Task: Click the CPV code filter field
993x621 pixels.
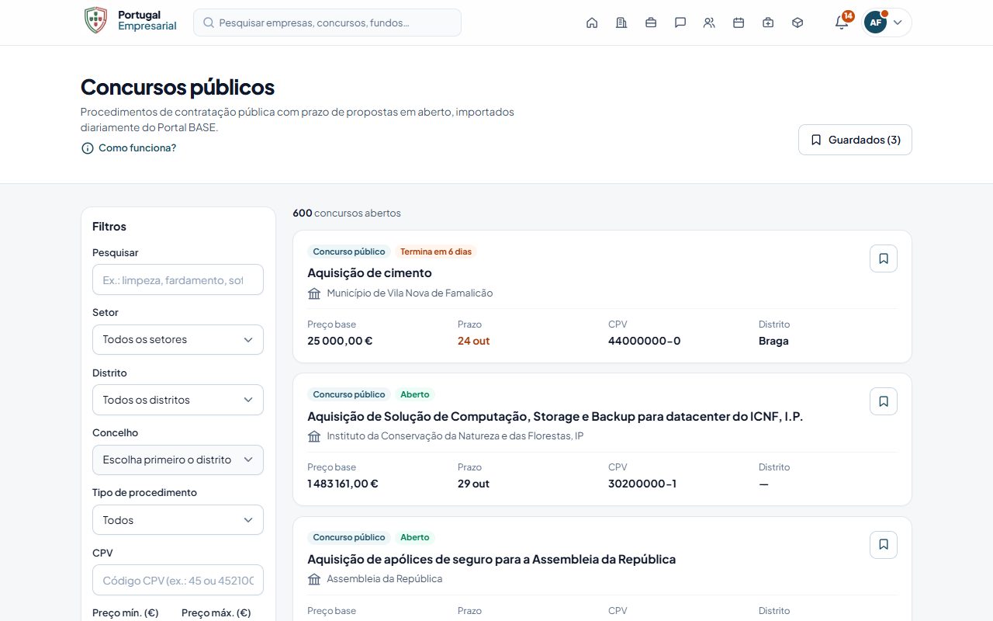Action: tap(178, 580)
